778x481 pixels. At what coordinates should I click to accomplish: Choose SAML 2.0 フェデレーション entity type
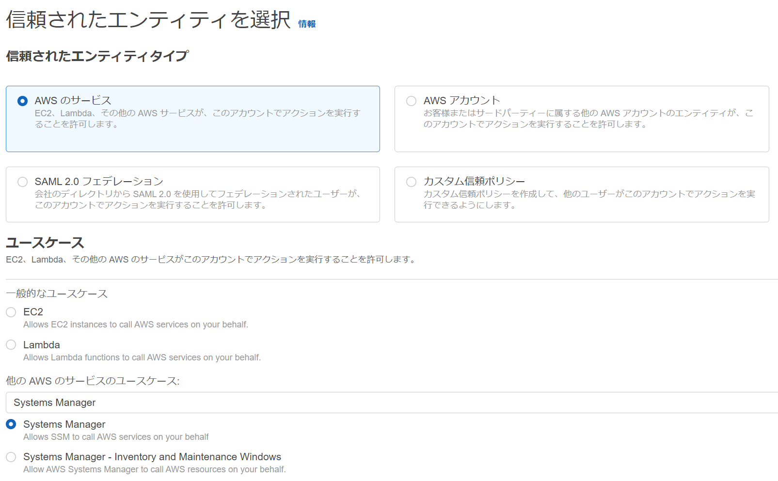pyautogui.click(x=22, y=182)
